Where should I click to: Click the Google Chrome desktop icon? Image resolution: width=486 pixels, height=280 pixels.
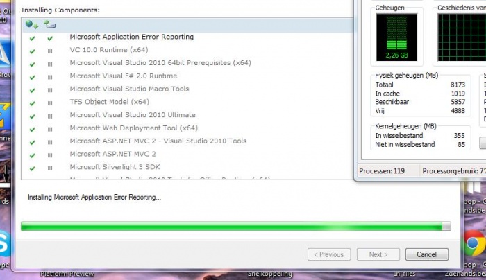click(x=475, y=243)
